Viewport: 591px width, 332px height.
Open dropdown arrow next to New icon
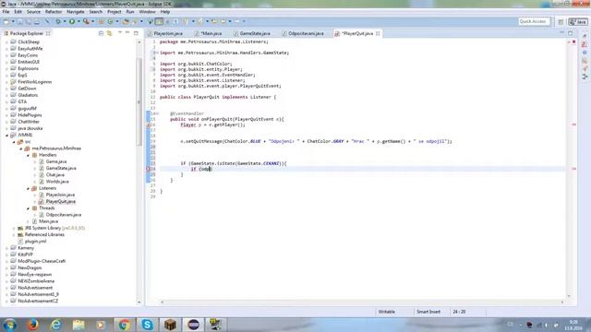click(x=12, y=21)
